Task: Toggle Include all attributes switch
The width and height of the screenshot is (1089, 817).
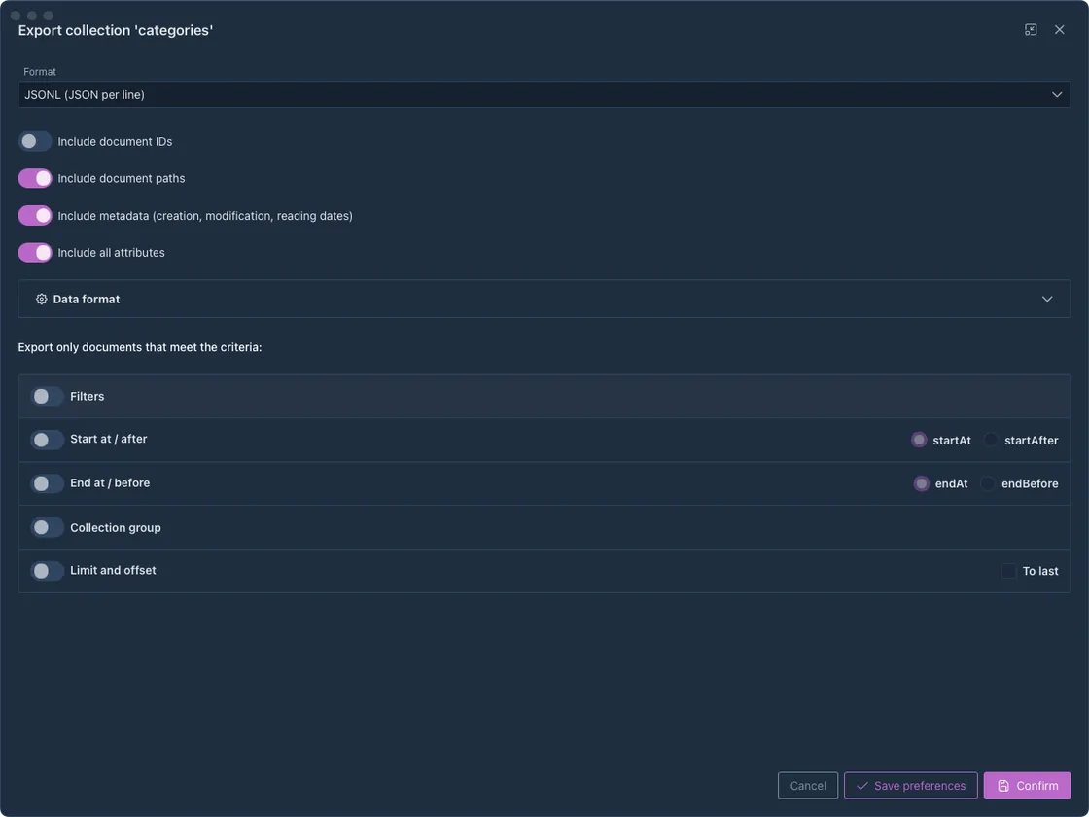Action: (35, 252)
